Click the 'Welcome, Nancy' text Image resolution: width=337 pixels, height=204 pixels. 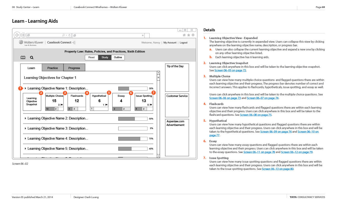click(x=151, y=43)
